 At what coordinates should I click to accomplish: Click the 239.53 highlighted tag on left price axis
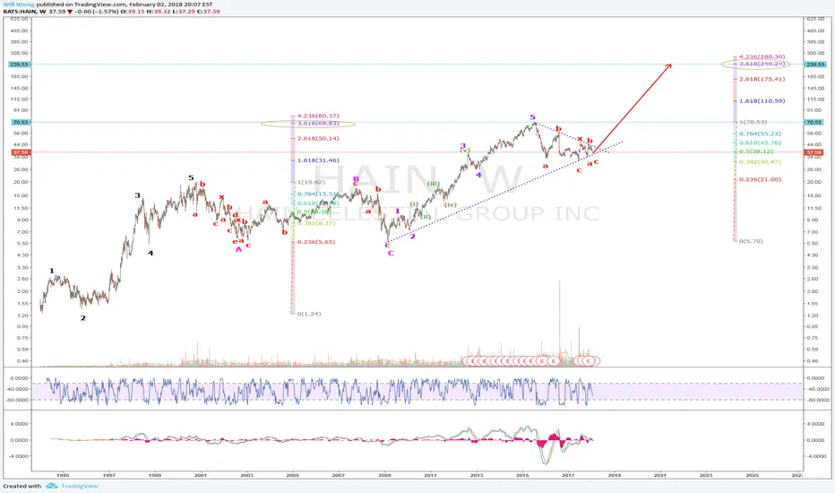pyautogui.click(x=19, y=65)
